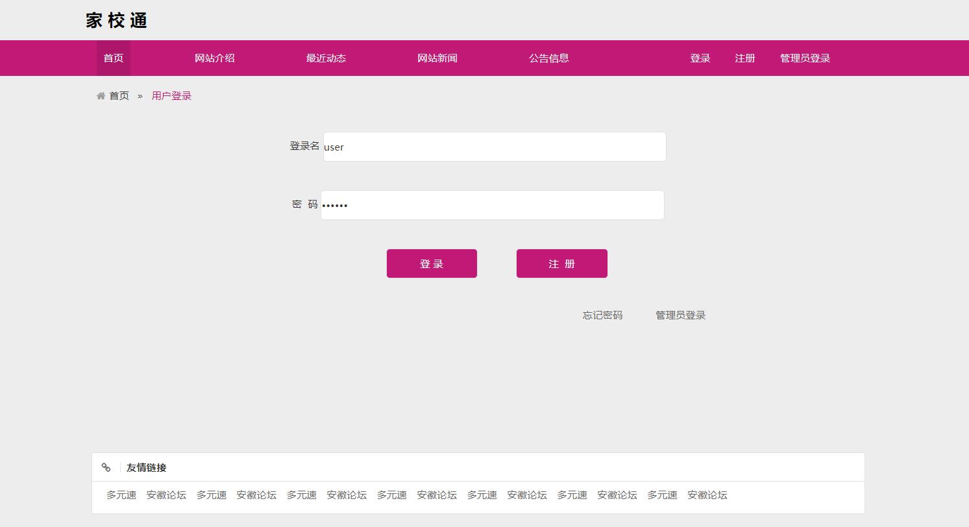Open the first 安徽论坛 footer link
The height and width of the screenshot is (527, 969).
click(166, 495)
